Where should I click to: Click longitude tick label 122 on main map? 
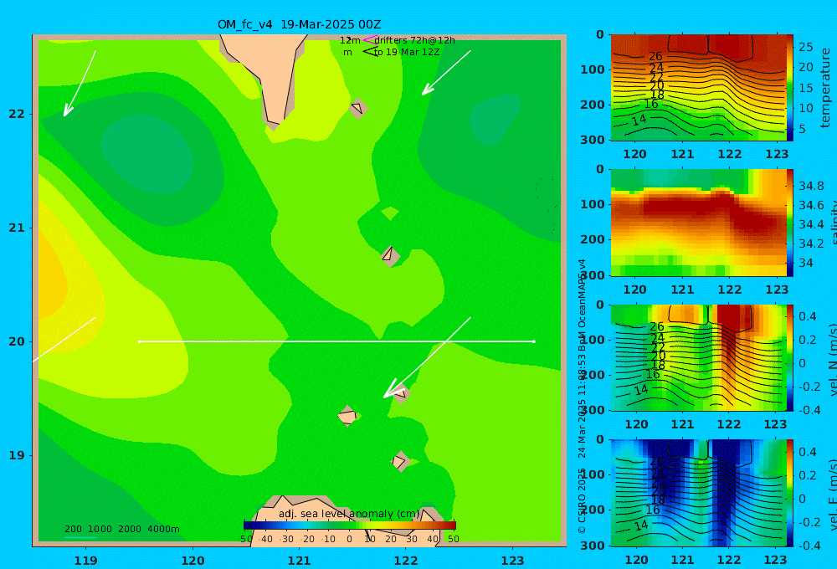(x=406, y=561)
